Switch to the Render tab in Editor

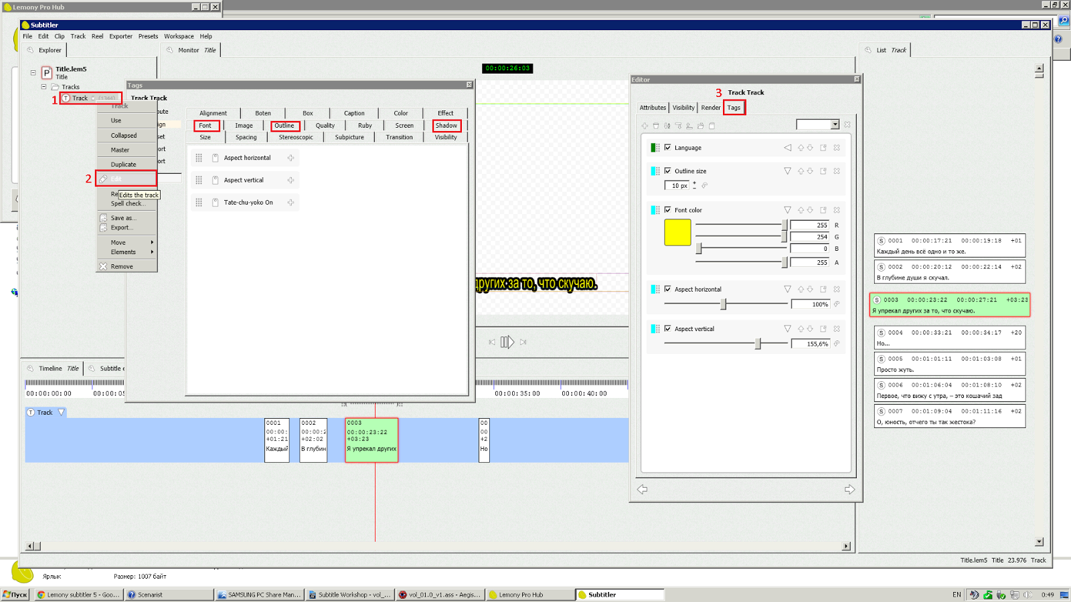(x=711, y=108)
